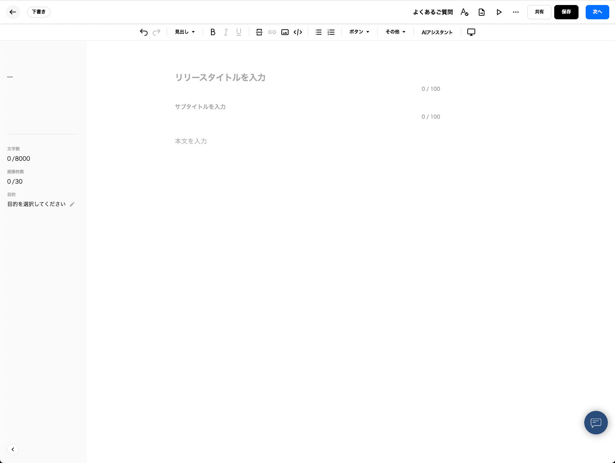This screenshot has width=615, height=463.
Task: Toggle underline formatting
Action: [x=238, y=32]
